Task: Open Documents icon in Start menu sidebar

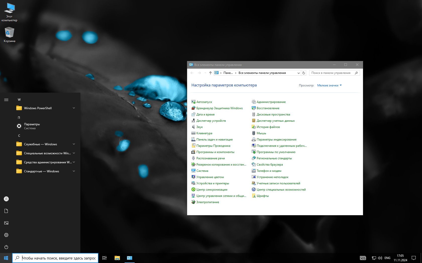Action: pyautogui.click(x=6, y=211)
